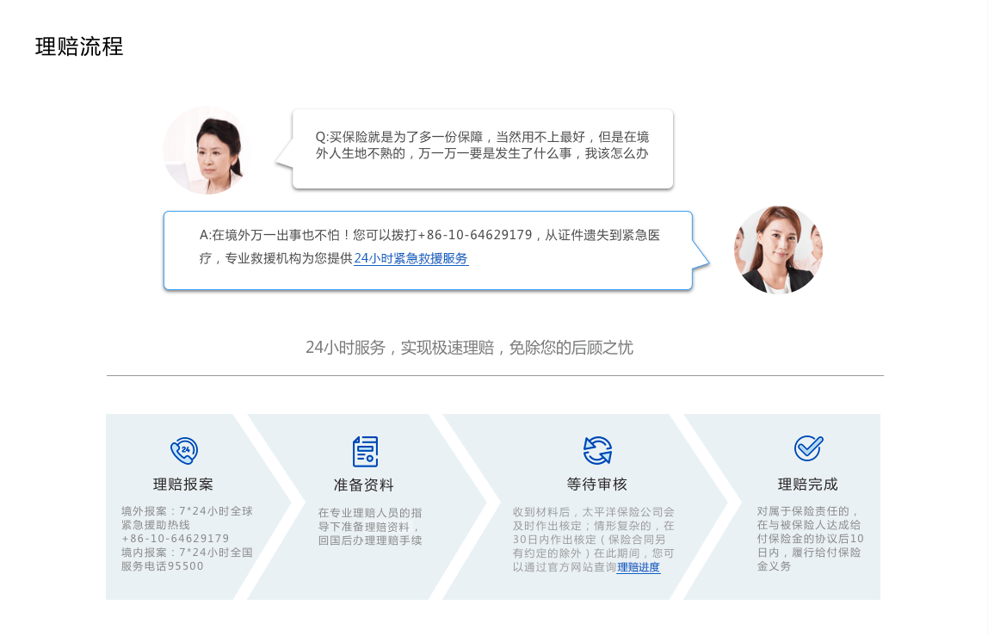Click the customer avatar beside the question bubble
The image size is (988, 636).
206,151
